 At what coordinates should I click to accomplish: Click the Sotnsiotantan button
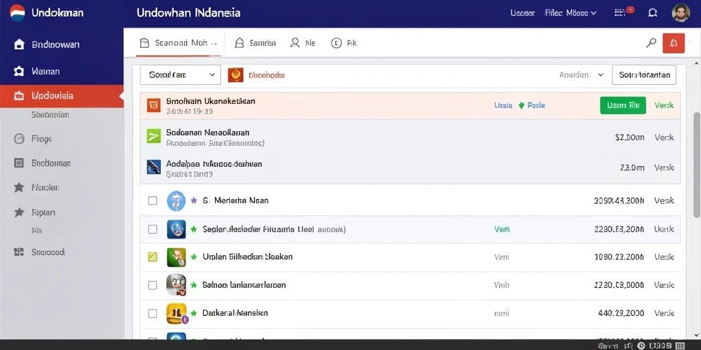coord(643,75)
